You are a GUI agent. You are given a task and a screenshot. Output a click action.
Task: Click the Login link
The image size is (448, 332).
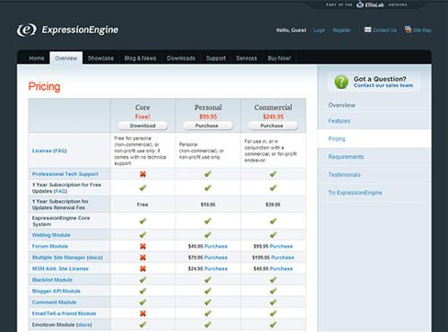pyautogui.click(x=319, y=31)
